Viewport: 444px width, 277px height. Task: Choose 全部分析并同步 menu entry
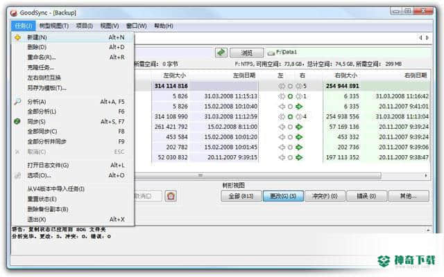click(x=73, y=141)
